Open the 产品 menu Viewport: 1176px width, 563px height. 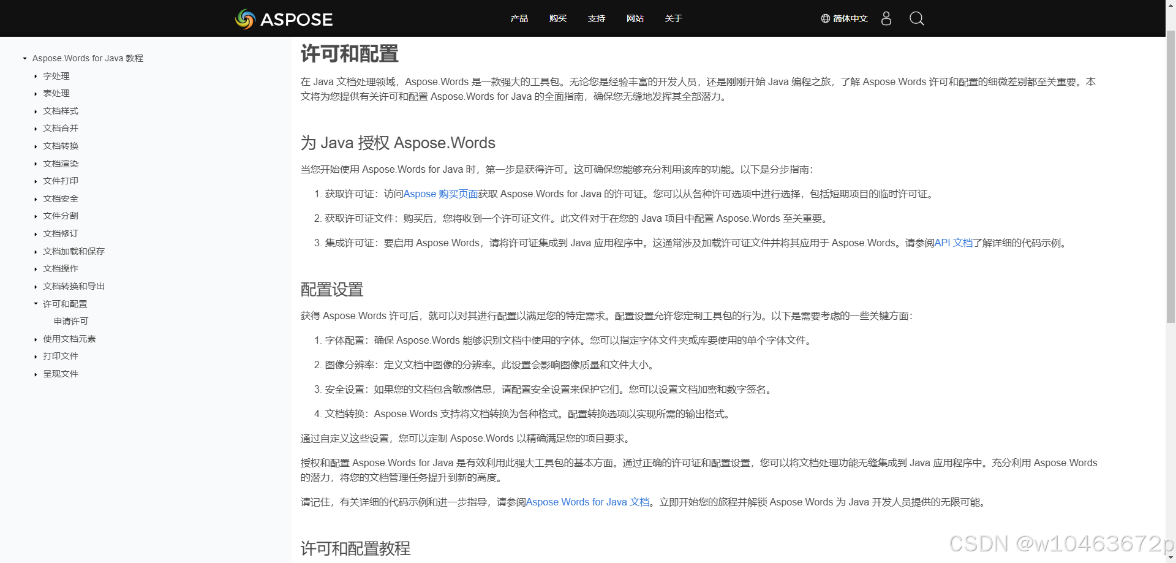pyautogui.click(x=519, y=18)
